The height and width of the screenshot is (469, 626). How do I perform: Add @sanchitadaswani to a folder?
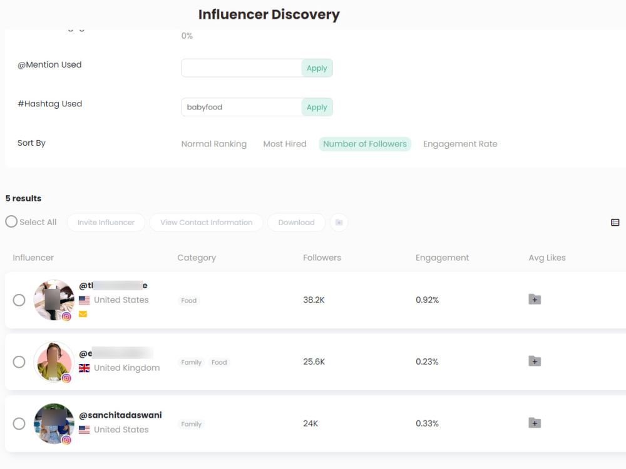535,423
